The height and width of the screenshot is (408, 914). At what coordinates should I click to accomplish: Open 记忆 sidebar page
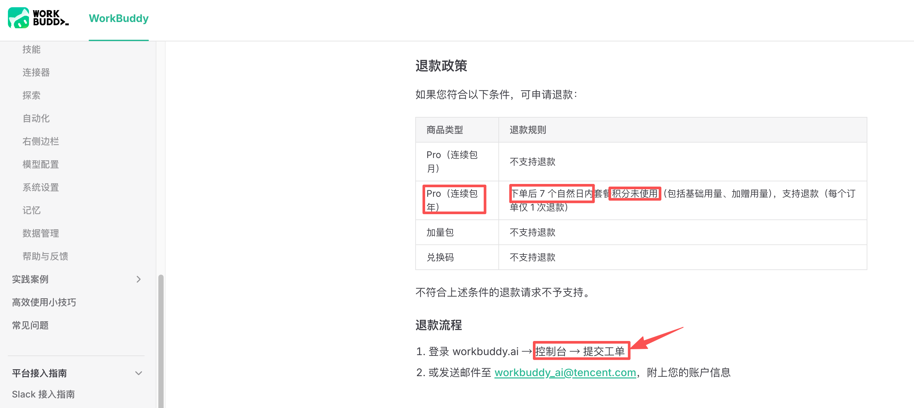point(32,210)
